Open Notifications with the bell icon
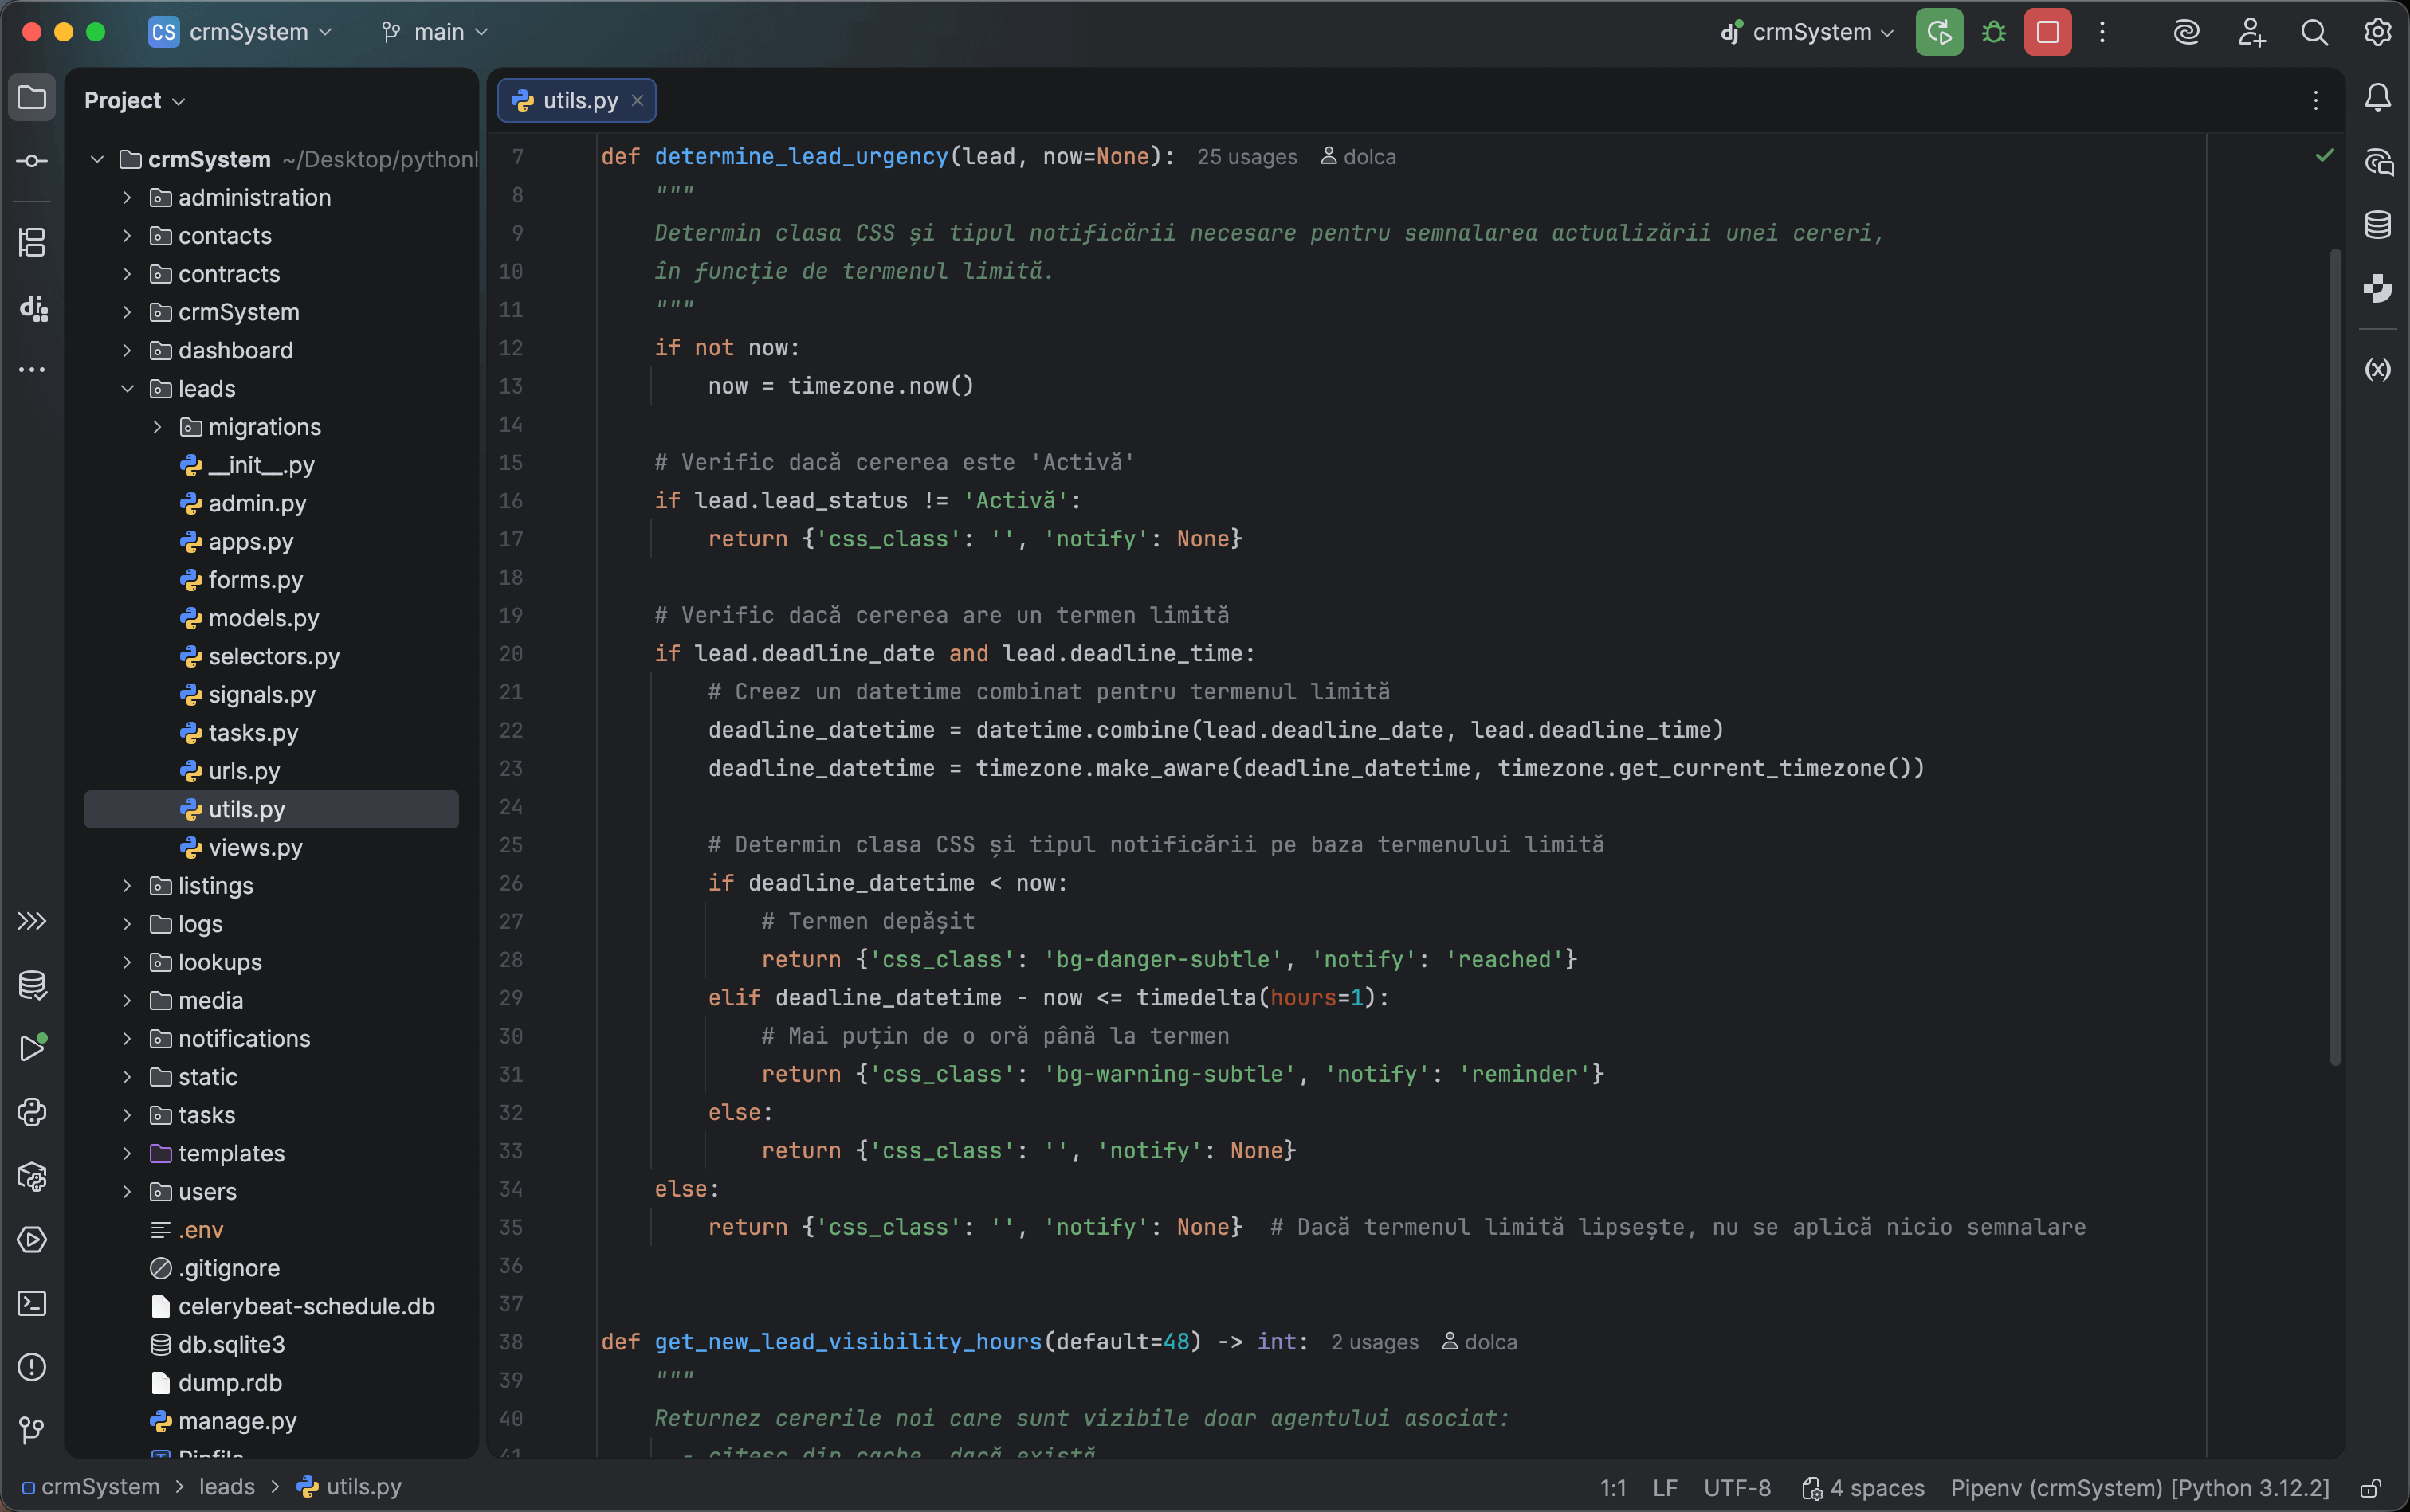 [2377, 97]
